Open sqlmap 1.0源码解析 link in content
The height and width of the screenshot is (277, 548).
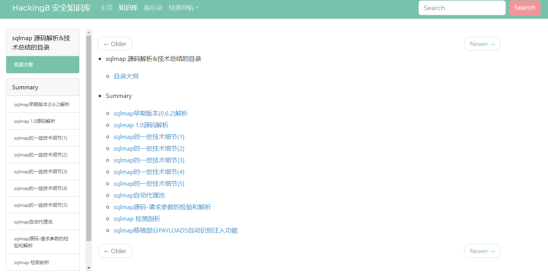click(x=141, y=125)
